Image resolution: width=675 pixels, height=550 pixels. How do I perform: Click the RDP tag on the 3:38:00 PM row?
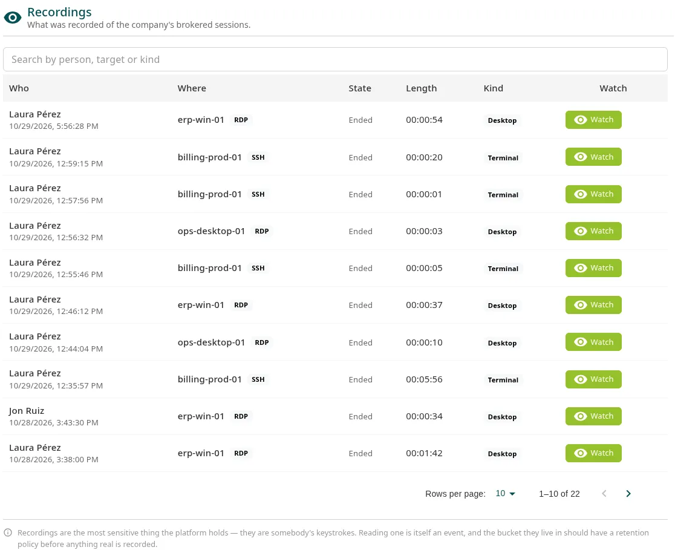tap(241, 454)
